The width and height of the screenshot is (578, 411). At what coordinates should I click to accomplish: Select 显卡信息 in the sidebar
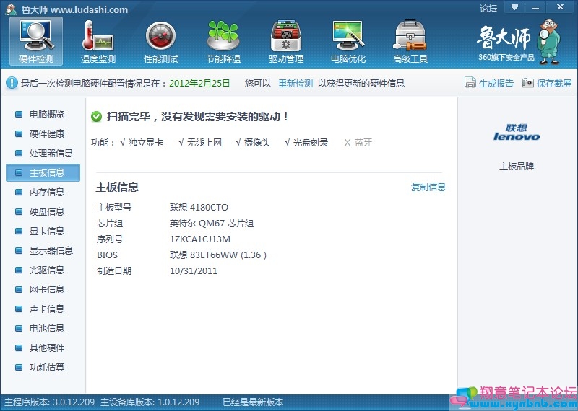pos(43,231)
